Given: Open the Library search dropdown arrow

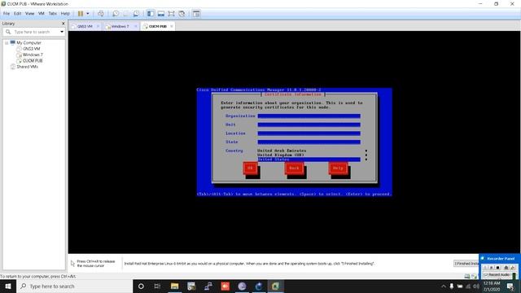Looking at the screenshot, I should pos(62,32).
